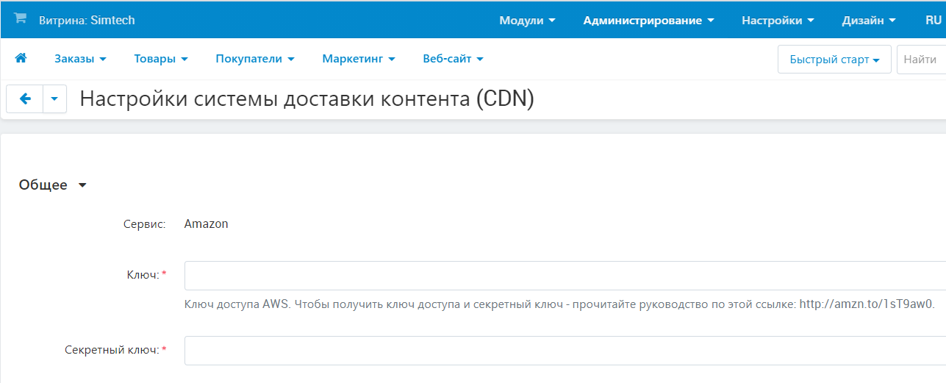Expand the Настройки menu
The image size is (946, 383).
[x=778, y=21]
